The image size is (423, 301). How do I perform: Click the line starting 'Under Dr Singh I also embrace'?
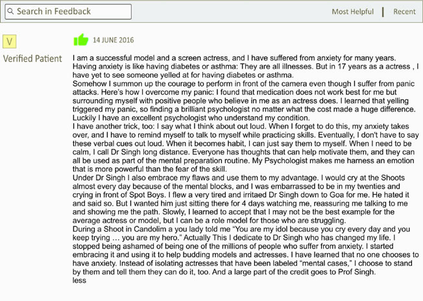click(239, 178)
